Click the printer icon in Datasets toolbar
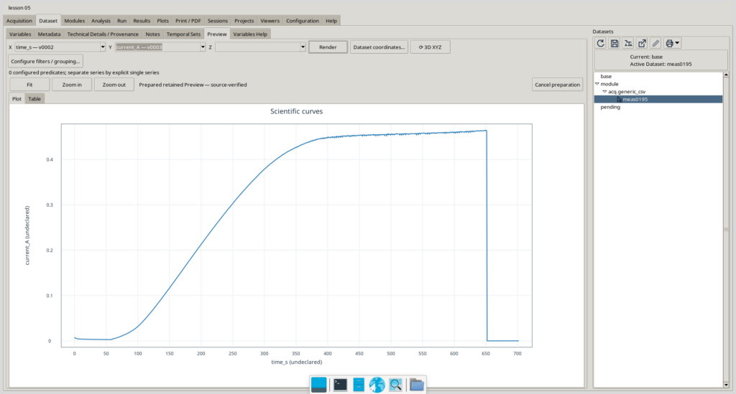 (669, 43)
